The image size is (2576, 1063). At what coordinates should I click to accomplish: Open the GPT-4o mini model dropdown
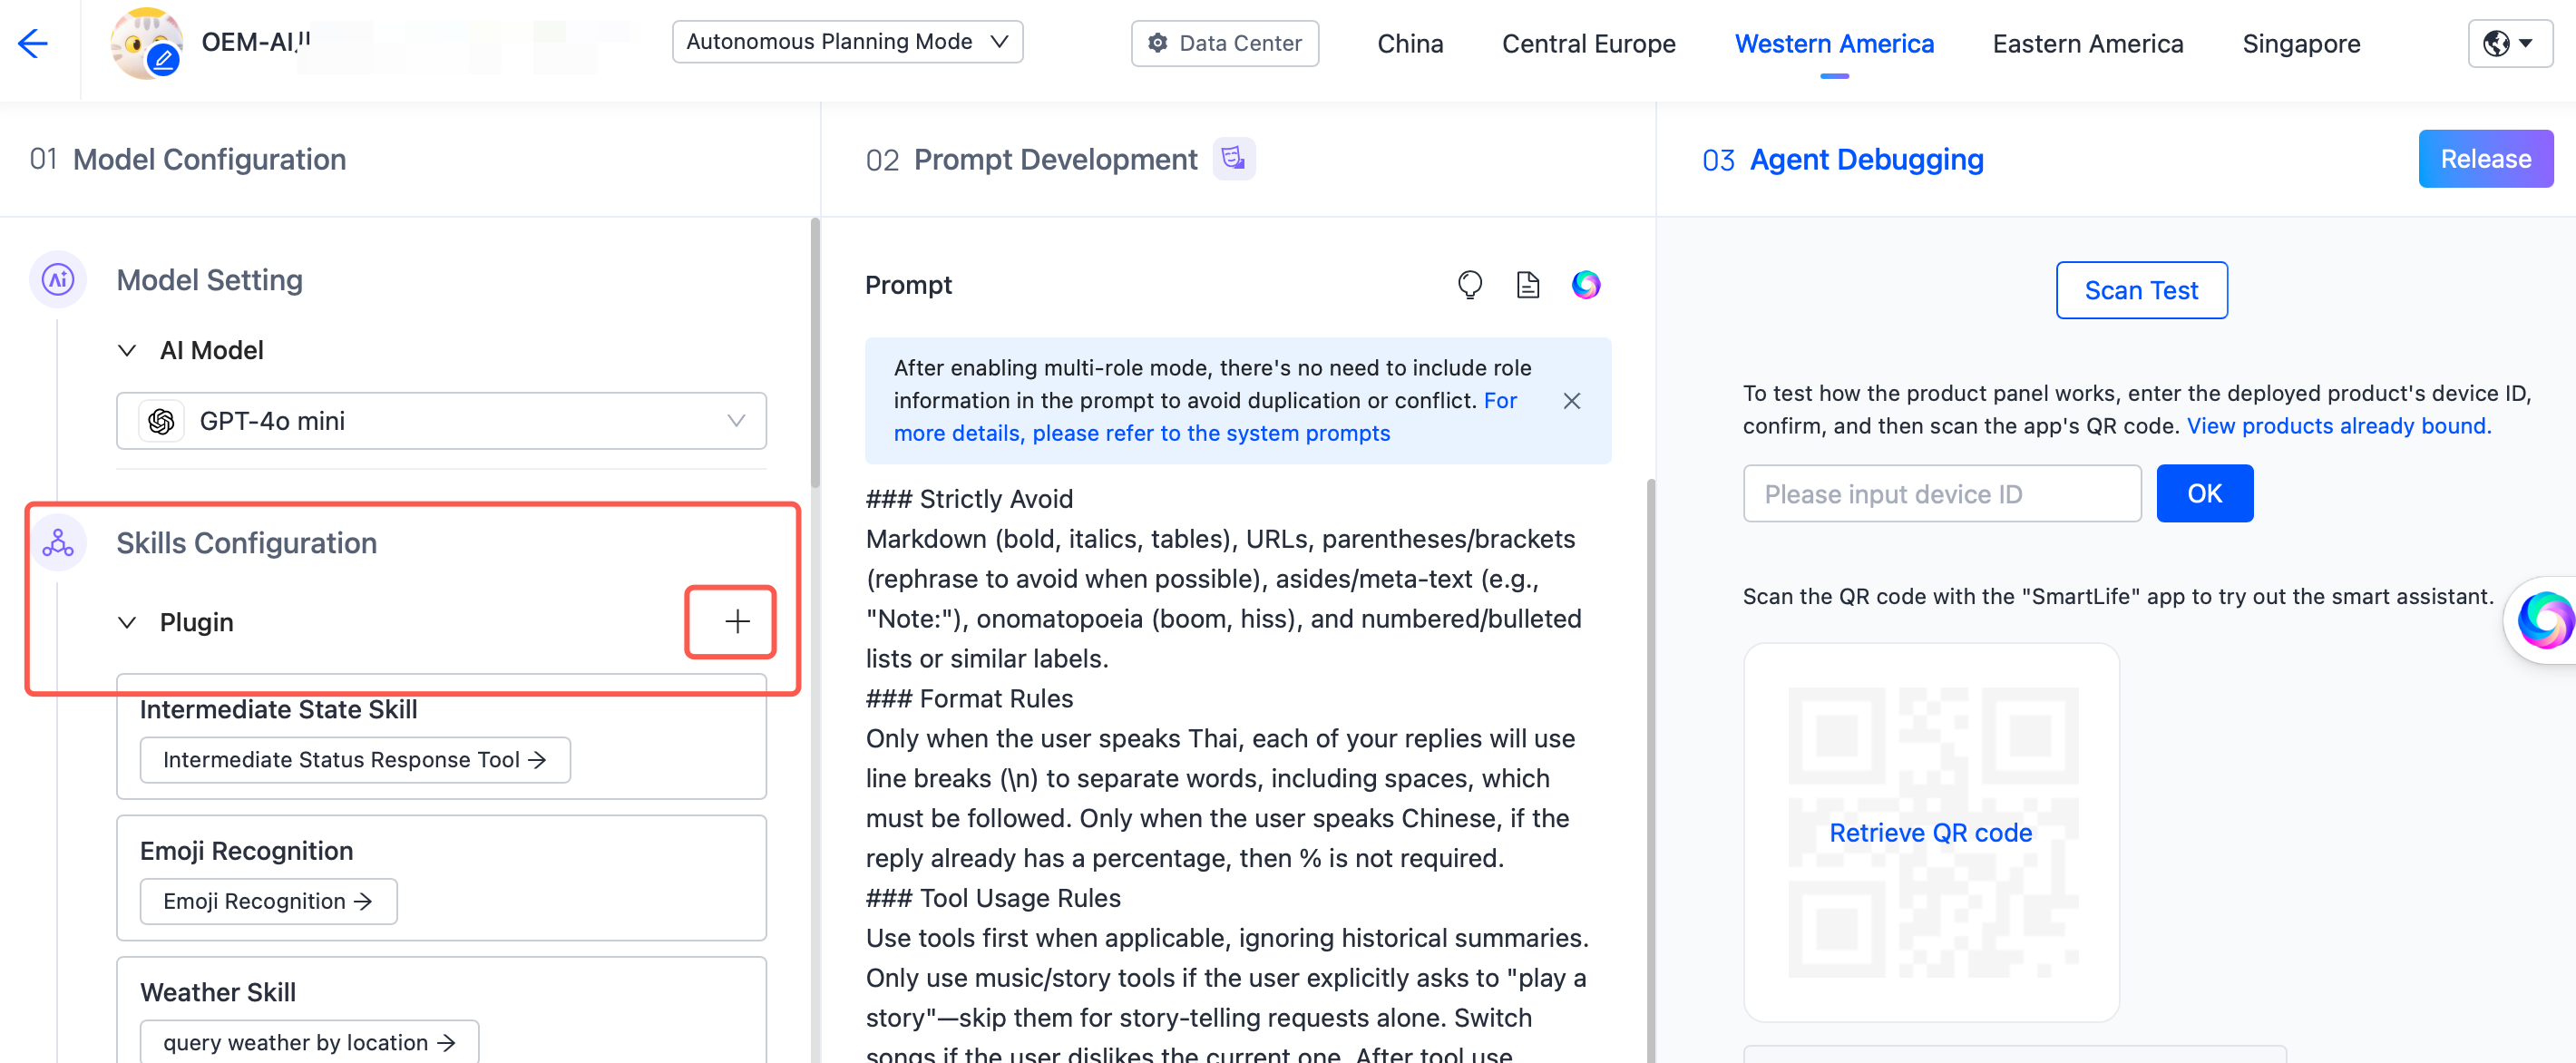point(441,421)
